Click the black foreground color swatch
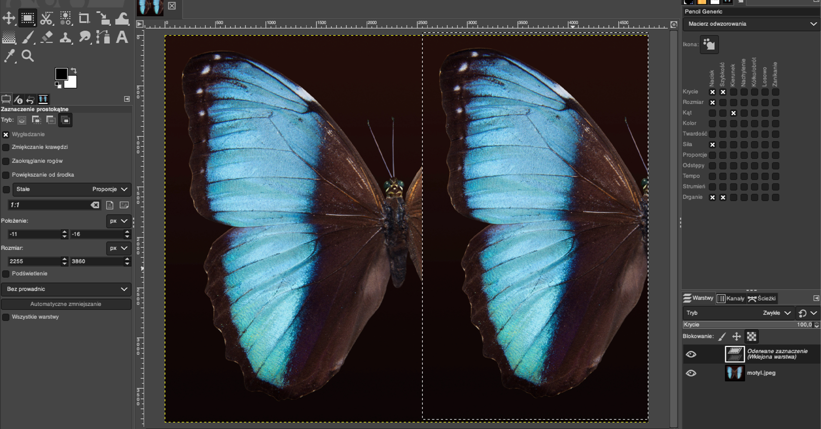 [61, 74]
